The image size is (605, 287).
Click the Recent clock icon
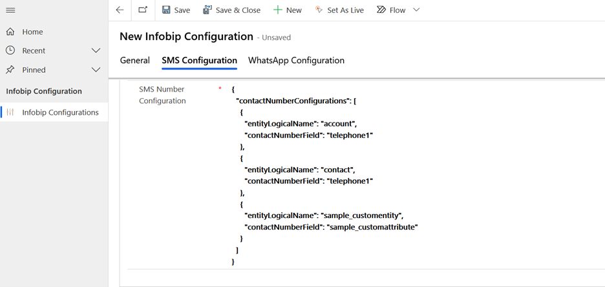10,50
